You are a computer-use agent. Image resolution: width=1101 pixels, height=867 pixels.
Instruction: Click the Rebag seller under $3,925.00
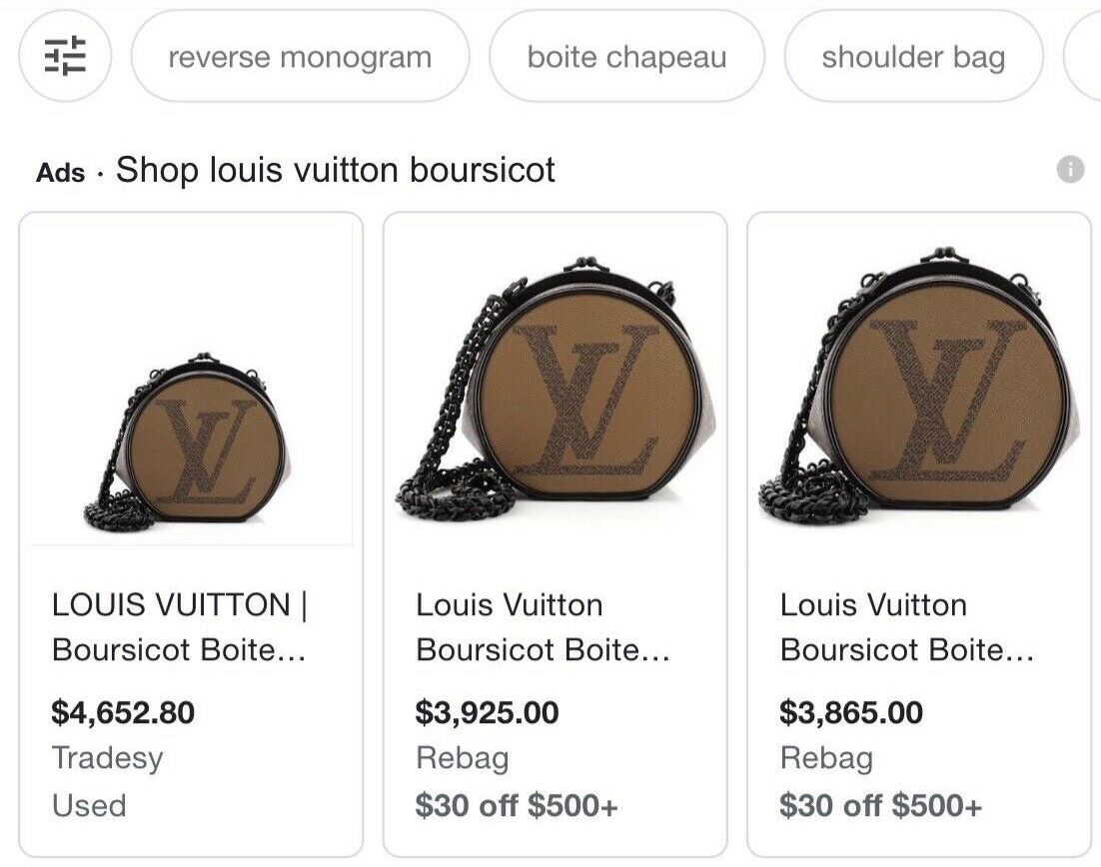pos(462,758)
